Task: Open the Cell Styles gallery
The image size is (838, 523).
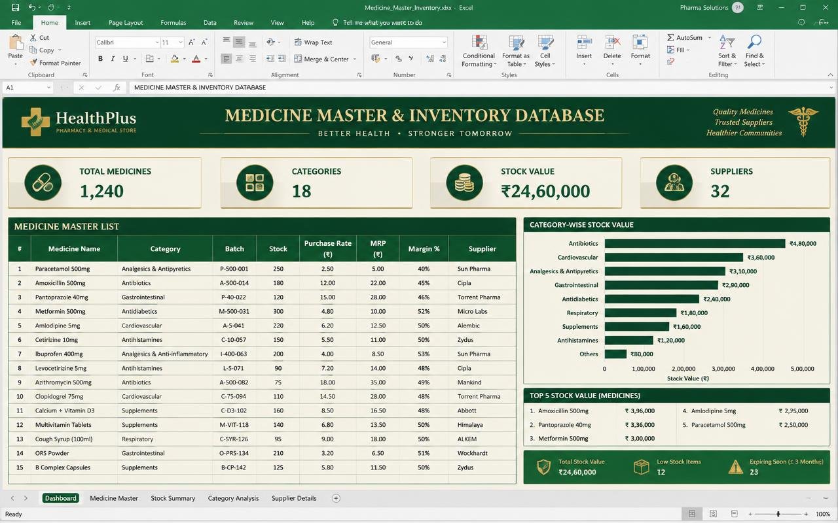Action: (x=545, y=50)
